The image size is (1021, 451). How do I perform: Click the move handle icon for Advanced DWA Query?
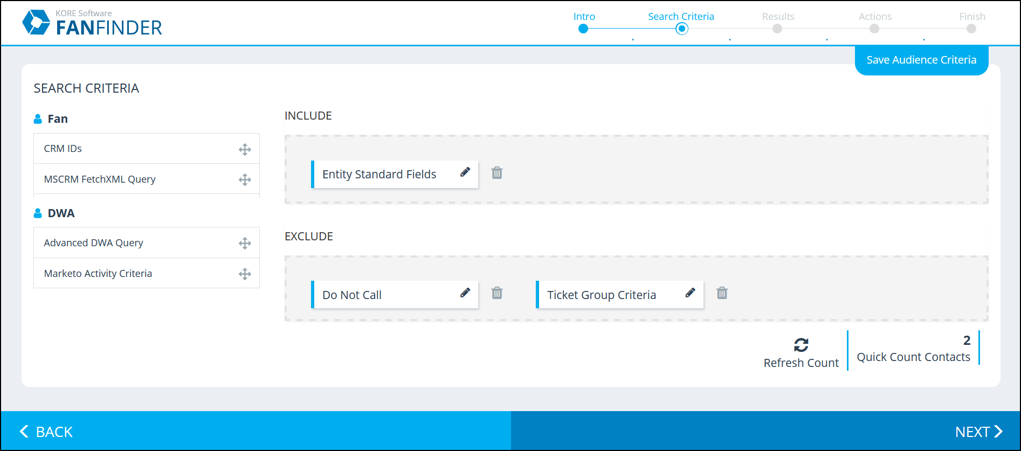245,243
